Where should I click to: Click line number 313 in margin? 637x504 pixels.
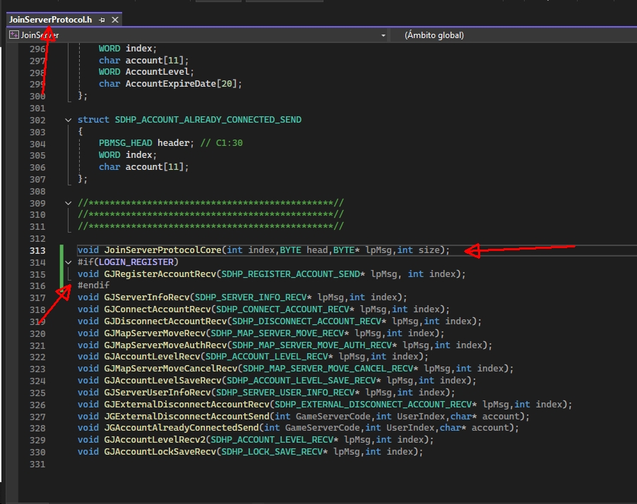pos(37,250)
